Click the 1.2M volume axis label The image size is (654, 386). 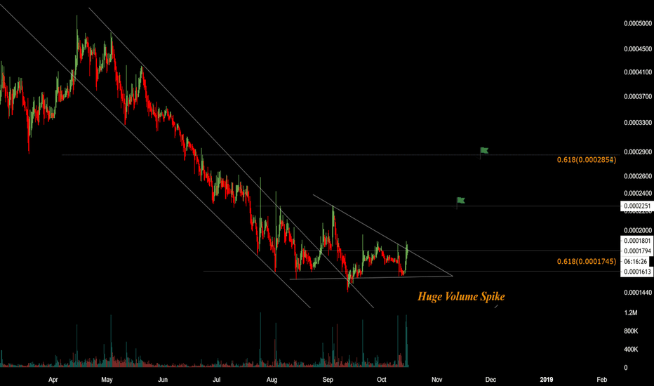[x=631, y=313]
